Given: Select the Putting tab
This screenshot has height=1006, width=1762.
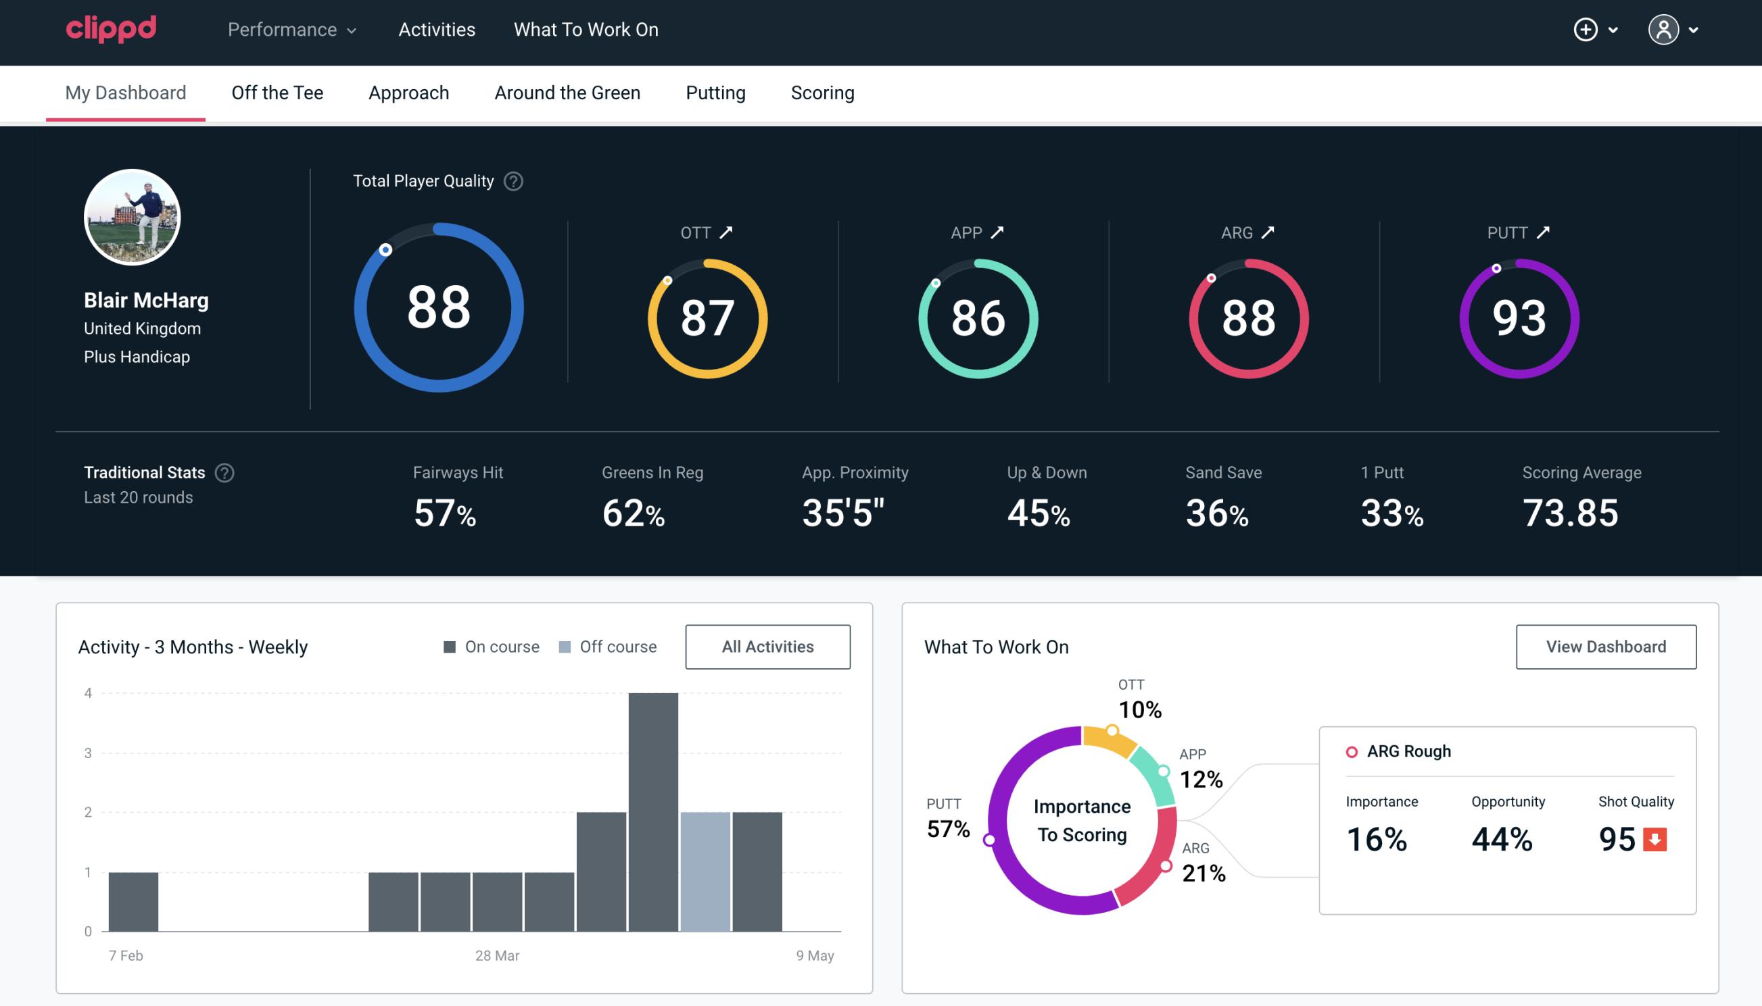Looking at the screenshot, I should point(715,92).
